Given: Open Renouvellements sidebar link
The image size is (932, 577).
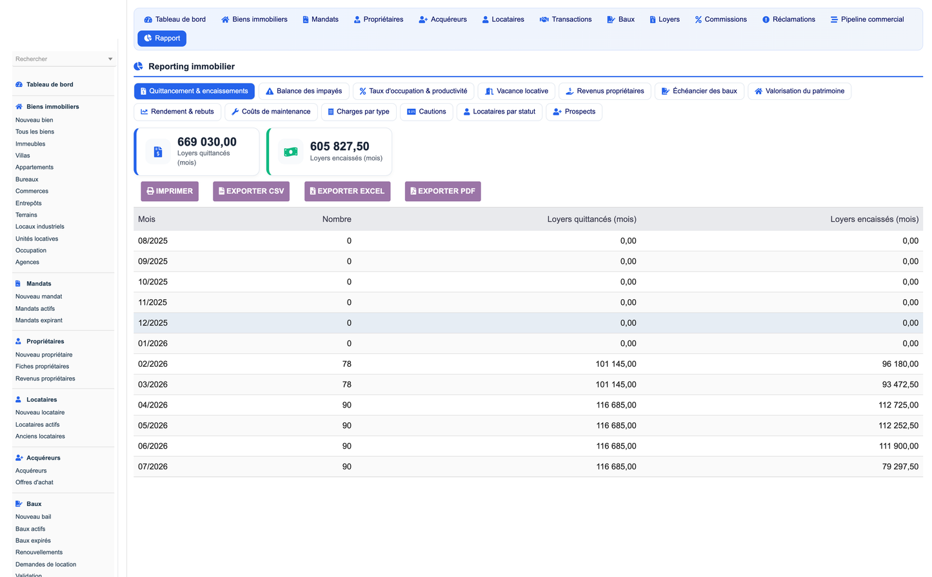Looking at the screenshot, I should 39,553.
